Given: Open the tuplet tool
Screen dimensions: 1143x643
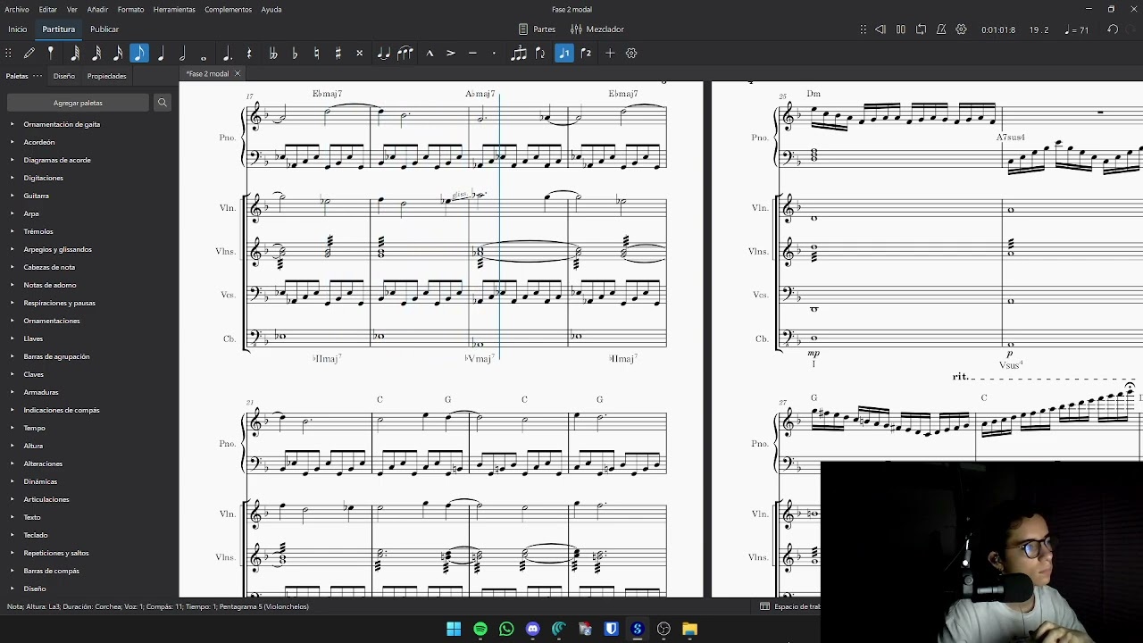Looking at the screenshot, I should click(x=519, y=54).
